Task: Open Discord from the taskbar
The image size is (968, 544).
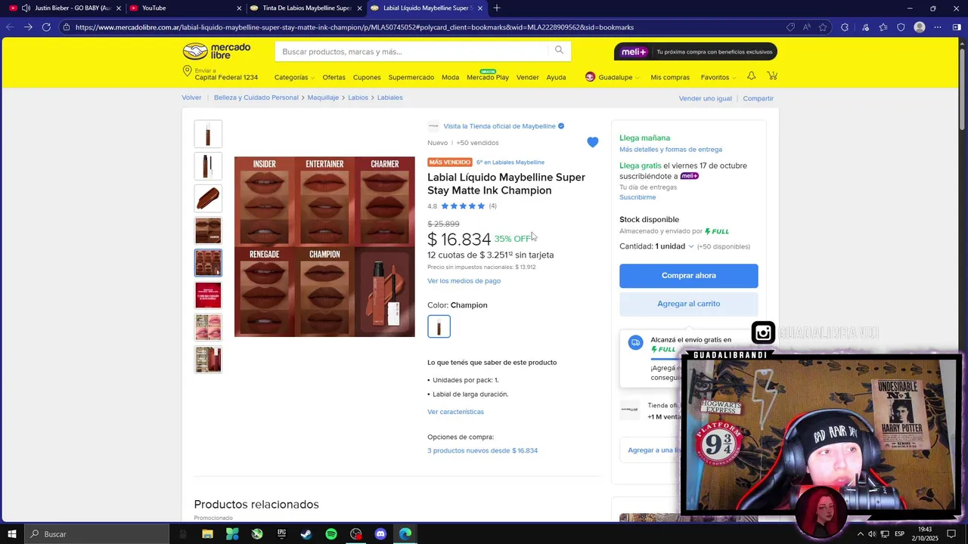Action: point(380,534)
